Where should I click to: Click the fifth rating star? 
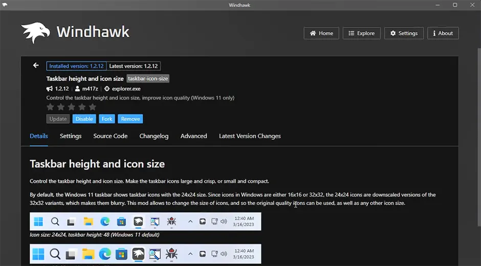click(x=92, y=107)
